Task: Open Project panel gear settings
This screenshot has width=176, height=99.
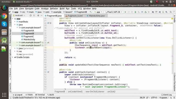Action: (x=38, y=15)
